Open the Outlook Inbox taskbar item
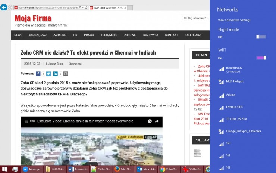276x173 pixels. [147, 169]
